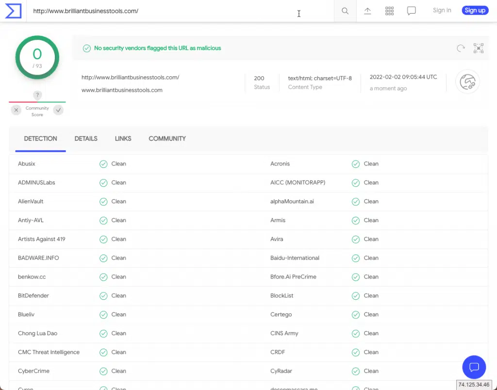Click the analyzed URL http://www.brilliantbusinesstools.com/ text
The height and width of the screenshot is (390, 497).
[x=130, y=77]
